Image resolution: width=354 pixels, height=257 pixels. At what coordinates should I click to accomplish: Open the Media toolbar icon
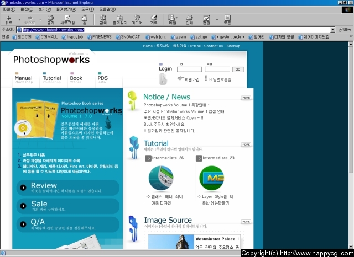pyautogui.click(x=137, y=20)
